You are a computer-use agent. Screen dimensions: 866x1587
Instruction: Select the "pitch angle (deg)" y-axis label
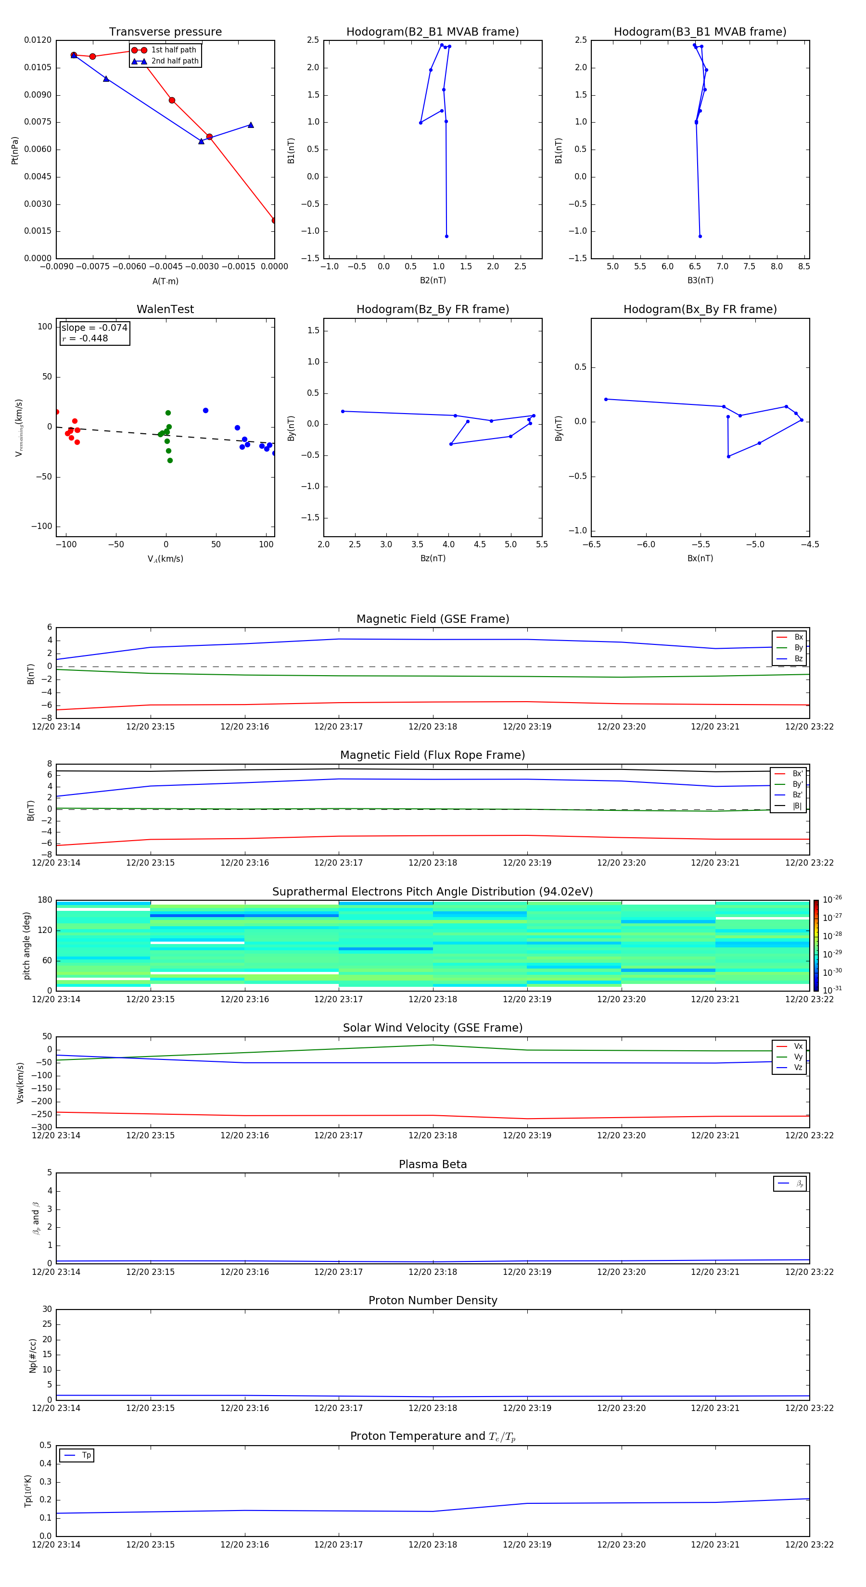coord(26,945)
